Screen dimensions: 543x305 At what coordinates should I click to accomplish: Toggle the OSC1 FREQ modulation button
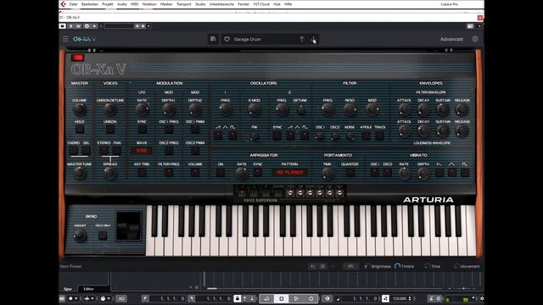click(169, 130)
